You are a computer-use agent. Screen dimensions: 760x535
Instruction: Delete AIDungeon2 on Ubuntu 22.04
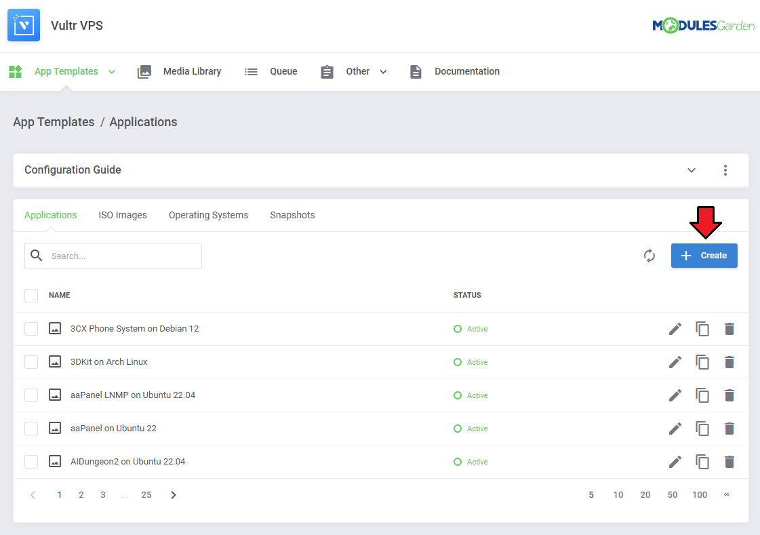[x=729, y=462]
